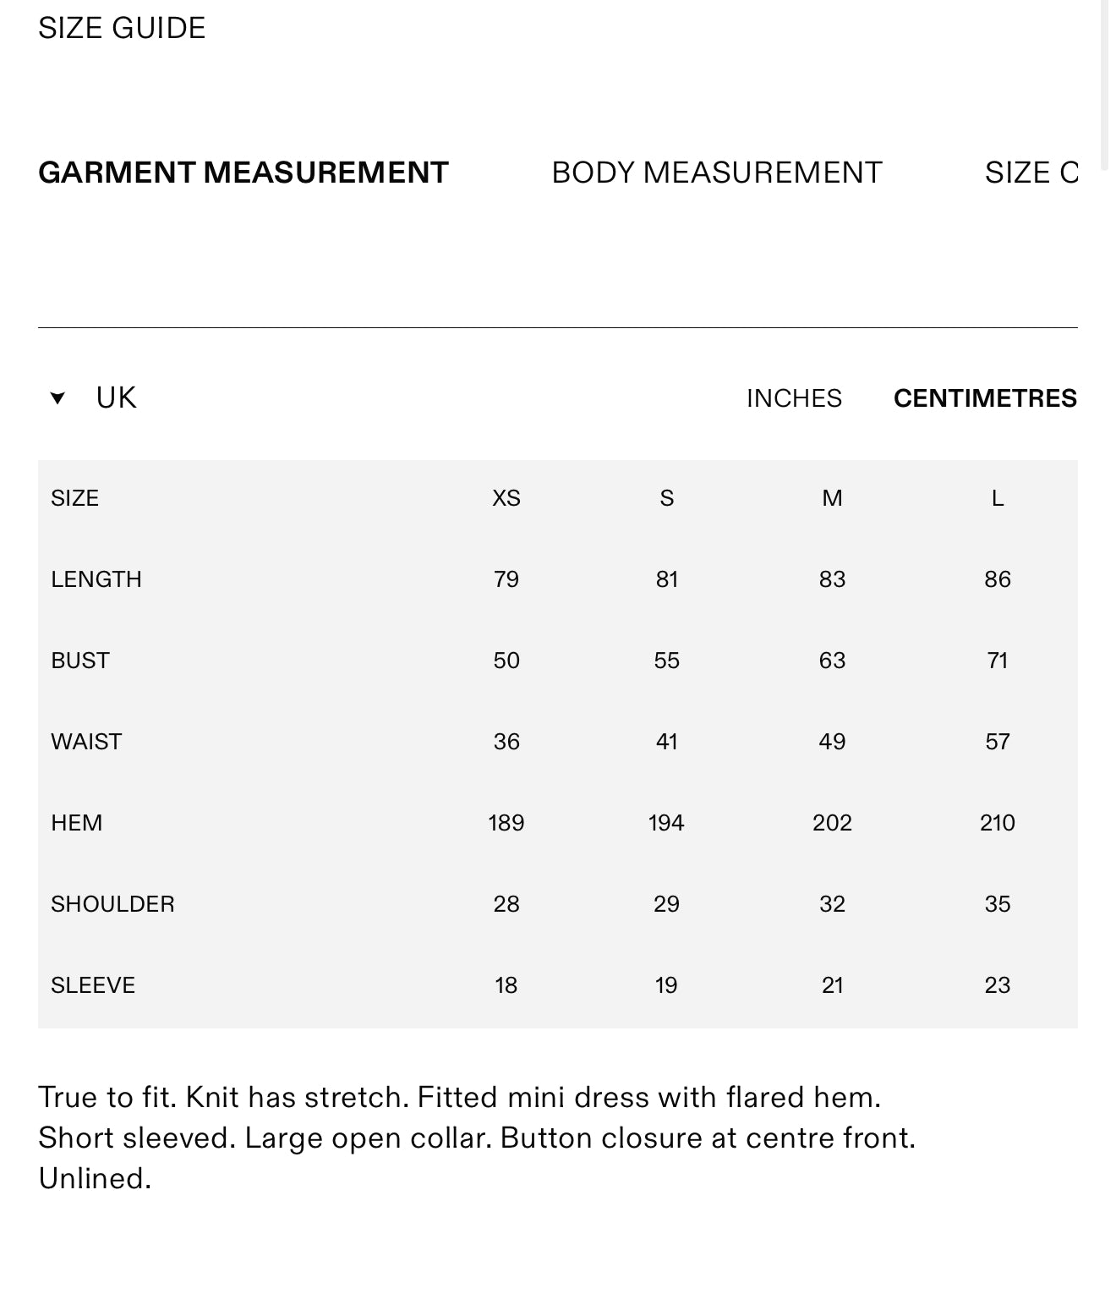Select the L size column header
This screenshot has height=1305, width=1116.
coord(998,498)
